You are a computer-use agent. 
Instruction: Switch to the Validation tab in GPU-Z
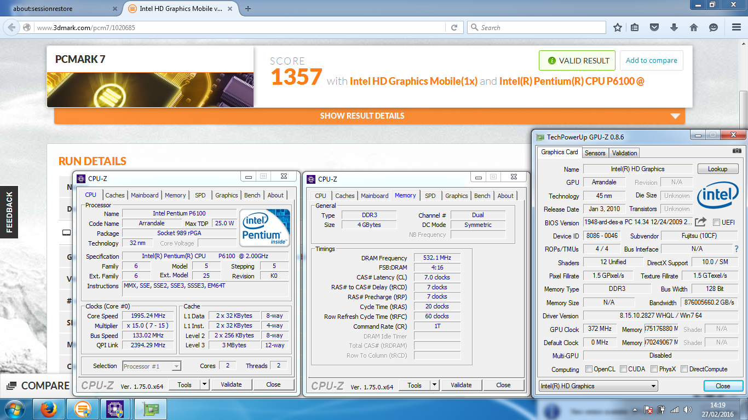(x=624, y=153)
